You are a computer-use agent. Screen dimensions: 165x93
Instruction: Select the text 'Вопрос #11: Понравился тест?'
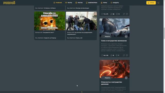click(x=45, y=33)
